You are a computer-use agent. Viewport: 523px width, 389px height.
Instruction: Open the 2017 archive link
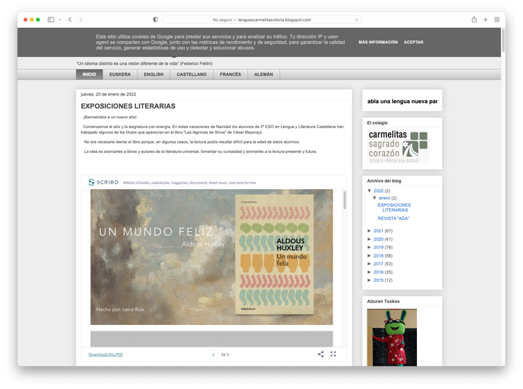378,264
